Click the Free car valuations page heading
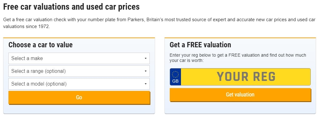The width and height of the screenshot is (317, 117). [x=71, y=7]
